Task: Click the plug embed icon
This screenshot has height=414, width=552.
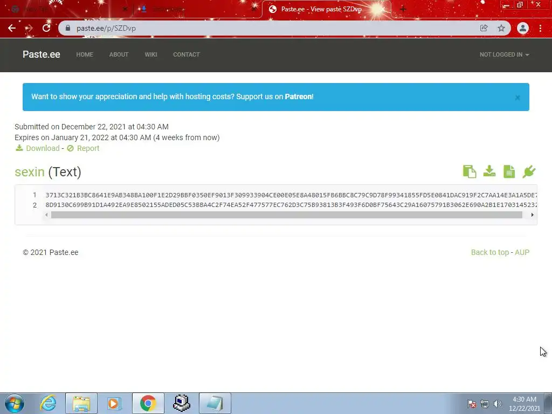Action: (529, 172)
